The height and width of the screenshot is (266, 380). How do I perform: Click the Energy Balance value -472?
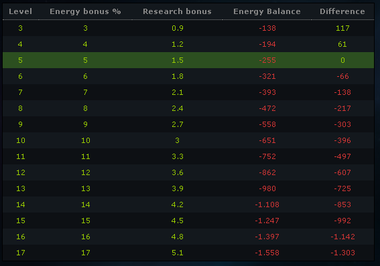(267, 108)
